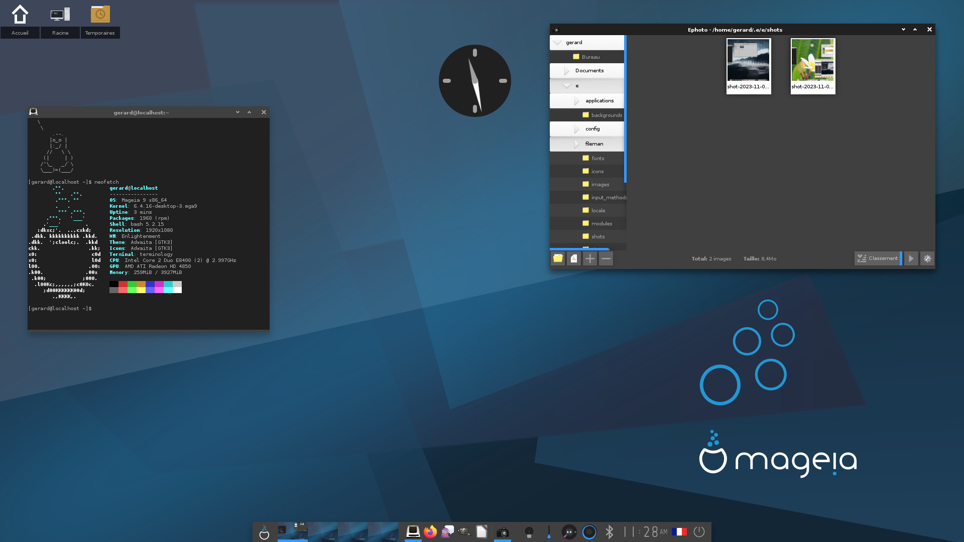This screenshot has width=964, height=542.
Task: Expand the config tree node arrow
Action: pos(577,129)
